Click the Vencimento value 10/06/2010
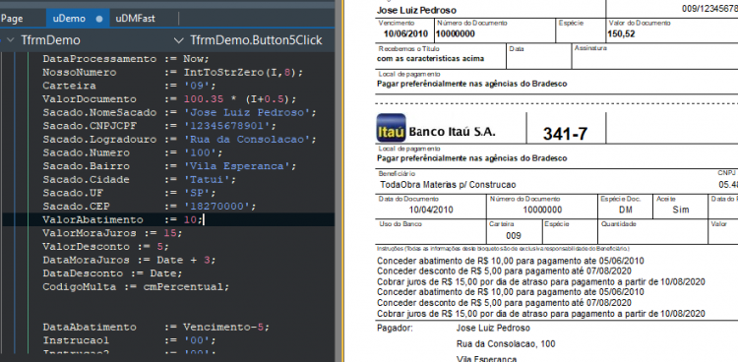 405,33
